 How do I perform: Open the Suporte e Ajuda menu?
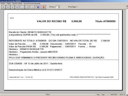pos(17,4)
